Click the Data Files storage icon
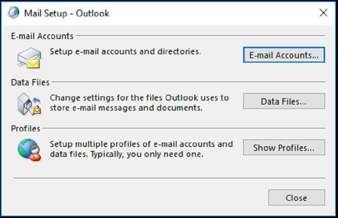Image resolution: width=338 pixels, height=218 pixels. point(29,103)
